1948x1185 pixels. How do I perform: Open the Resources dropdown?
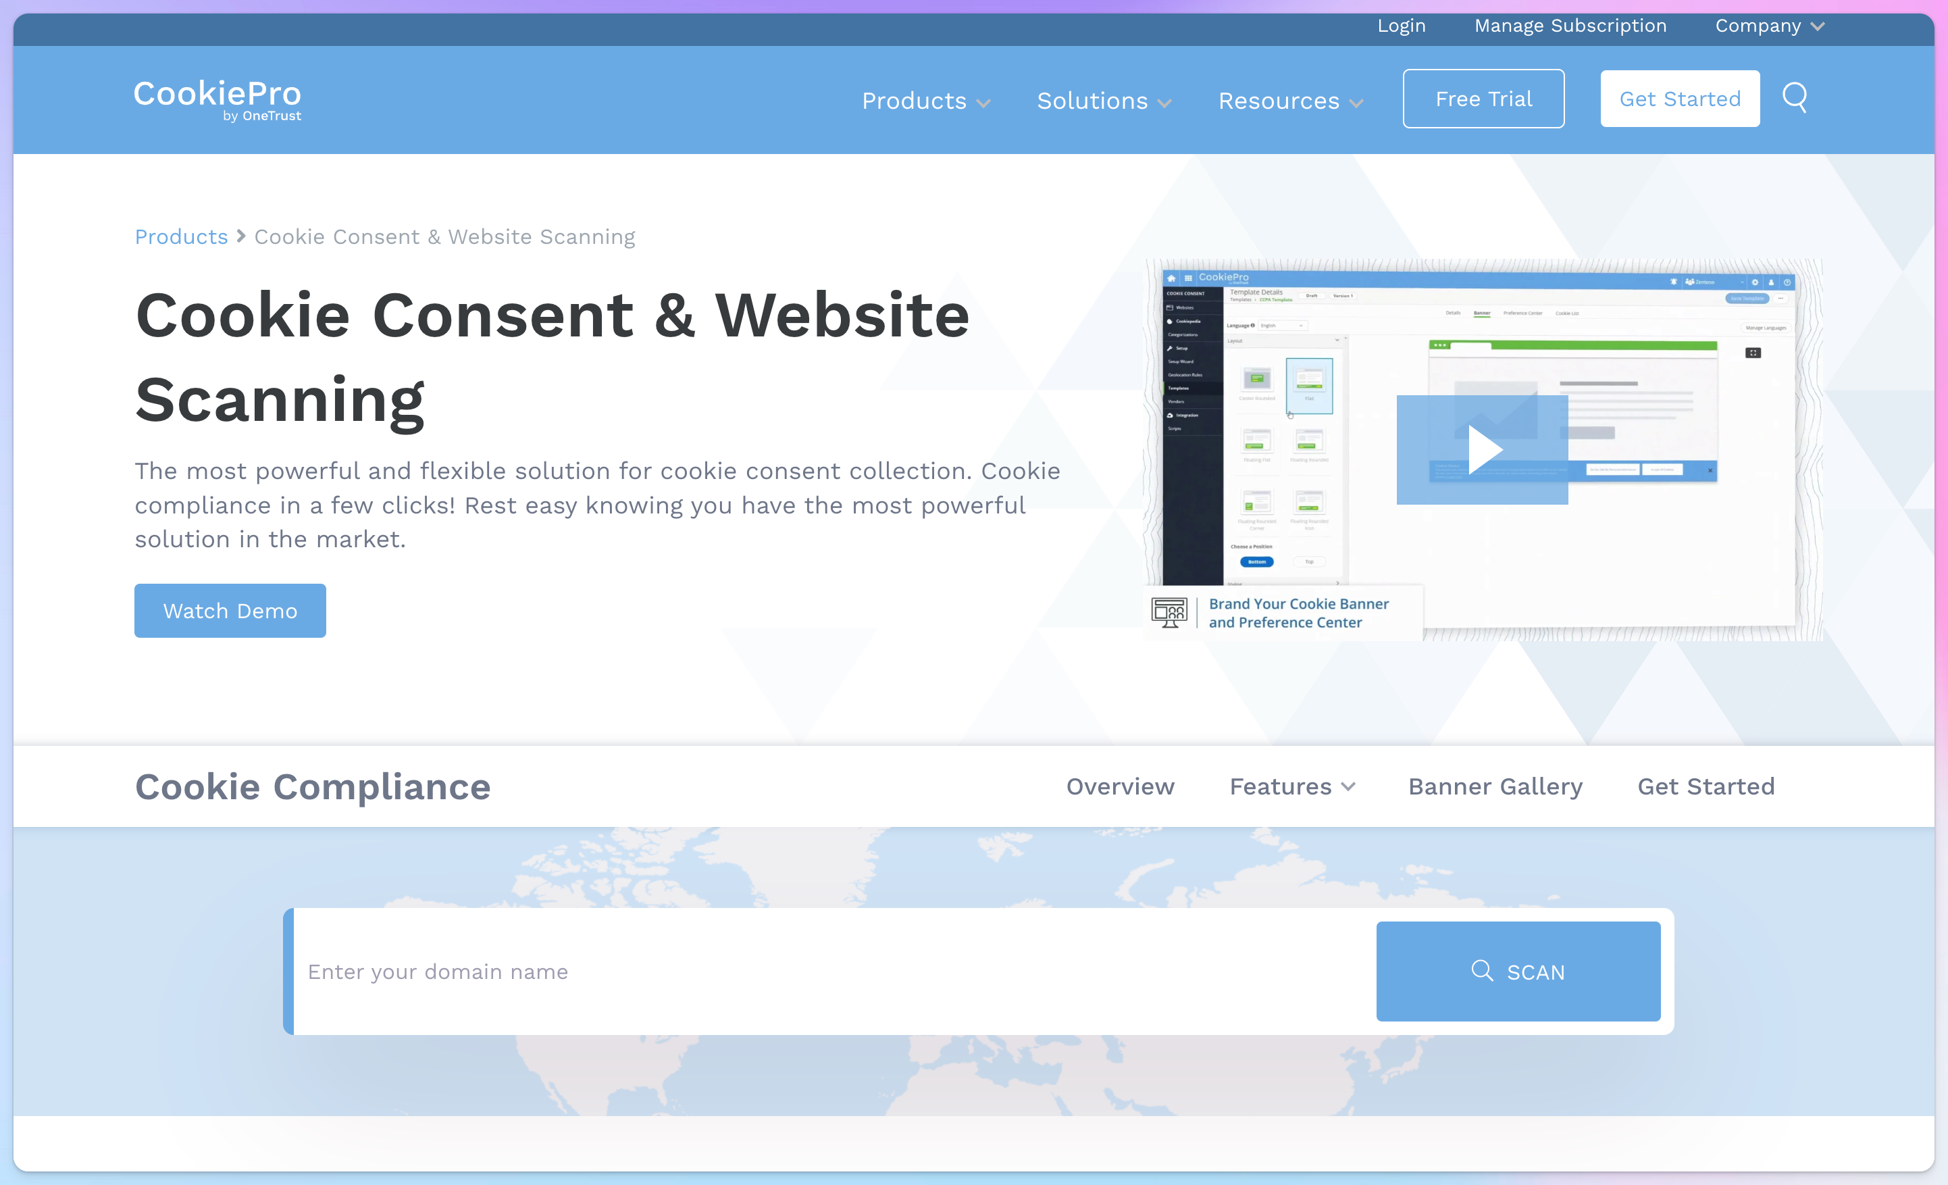(x=1289, y=101)
